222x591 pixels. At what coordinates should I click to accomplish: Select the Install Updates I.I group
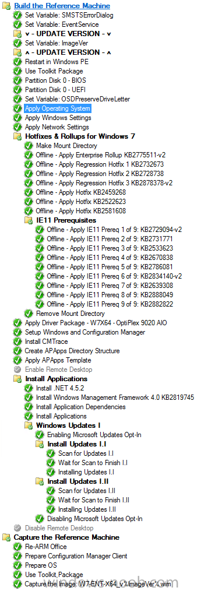coord(77,444)
